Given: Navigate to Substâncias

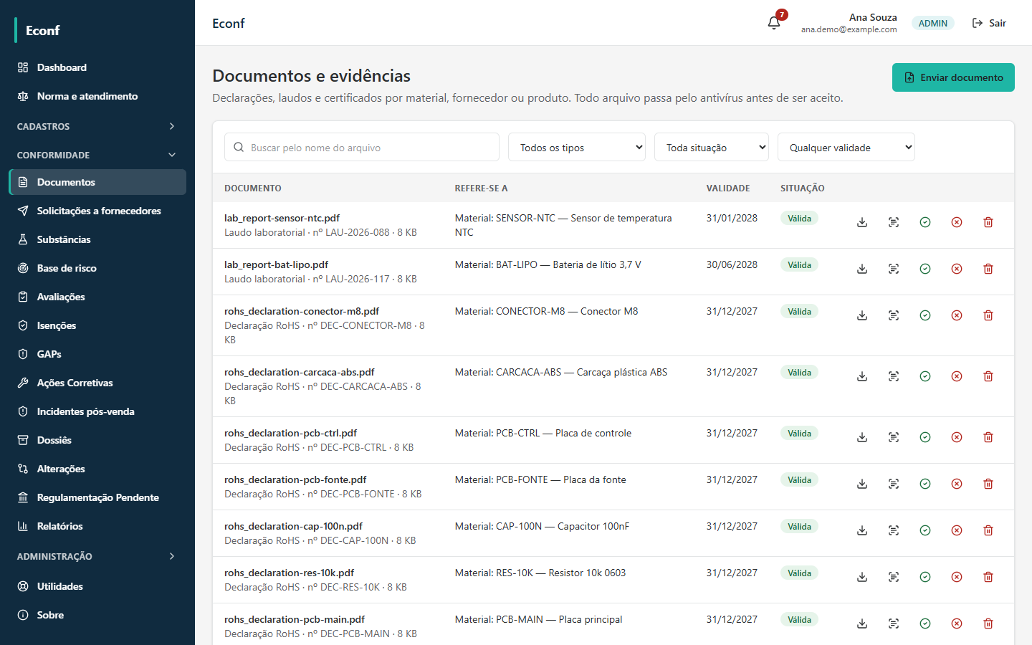Looking at the screenshot, I should click(x=97, y=239).
